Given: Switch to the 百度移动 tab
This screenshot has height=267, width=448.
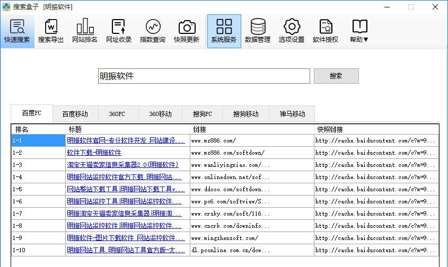Looking at the screenshot, I should pyautogui.click(x=75, y=114).
